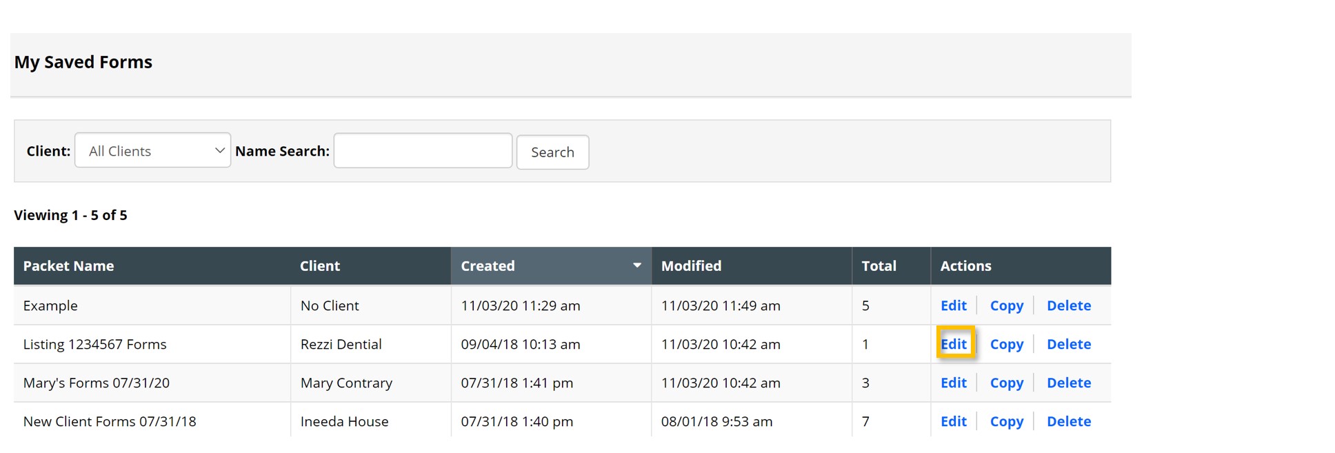Sort table by Total header
The width and height of the screenshot is (1335, 453).
click(x=879, y=266)
